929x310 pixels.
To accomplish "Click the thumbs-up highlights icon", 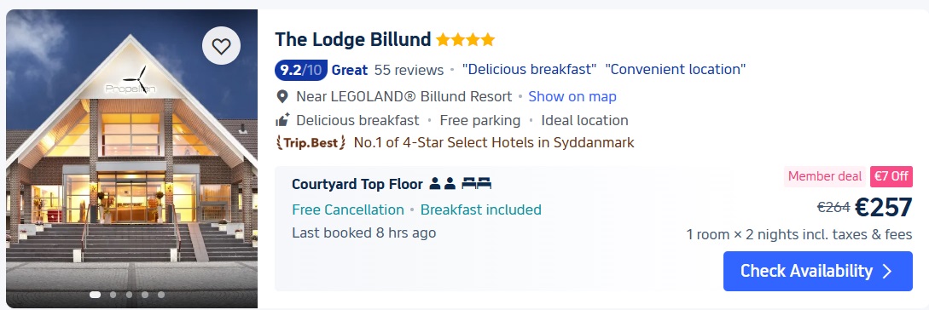I will [282, 120].
